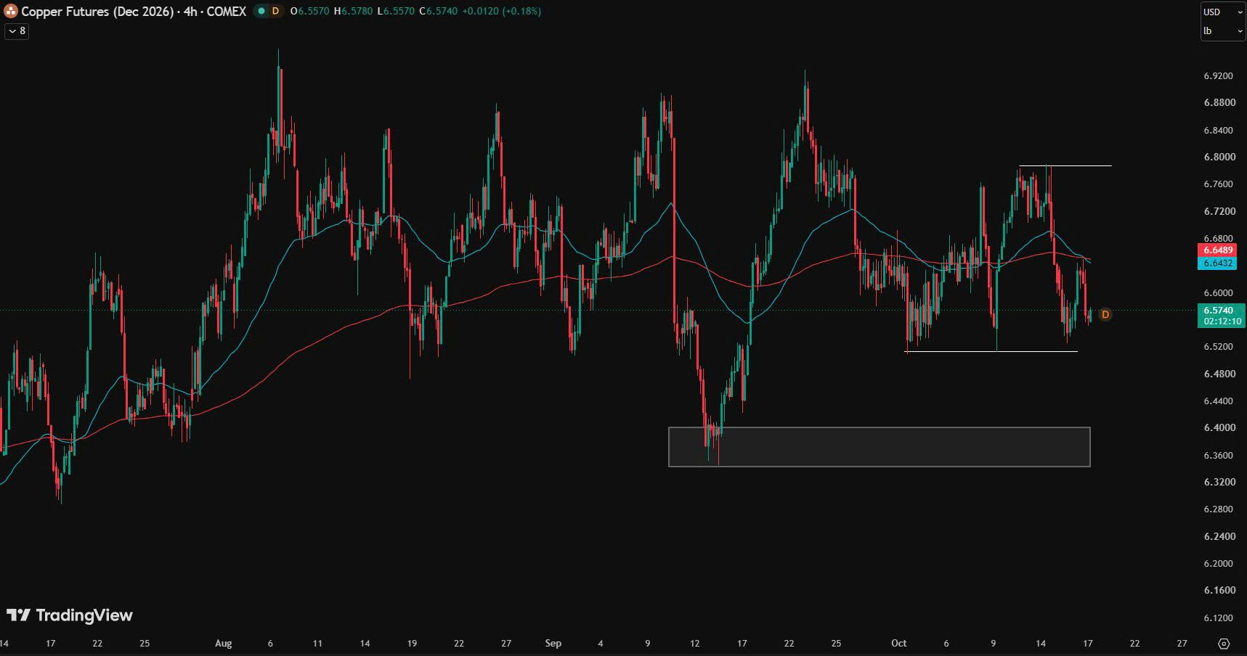Open the lb unit dropdown
The image size is (1247, 656).
point(1222,31)
